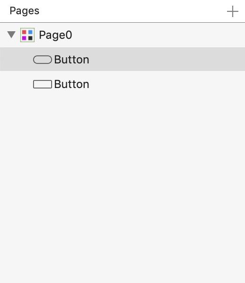This screenshot has width=245, height=283.
Task: Collapse the Page0 tree with the triangle
Action: [11, 35]
